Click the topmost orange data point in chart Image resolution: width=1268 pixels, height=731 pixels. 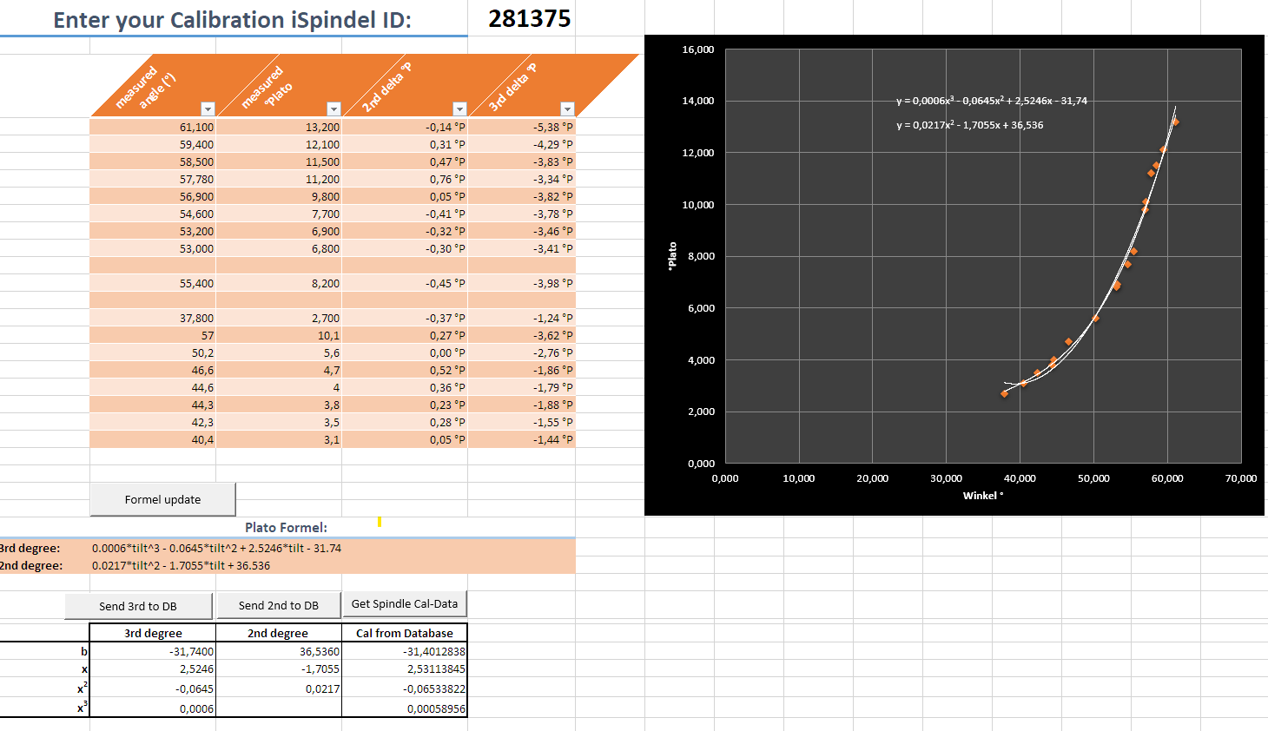click(1175, 122)
